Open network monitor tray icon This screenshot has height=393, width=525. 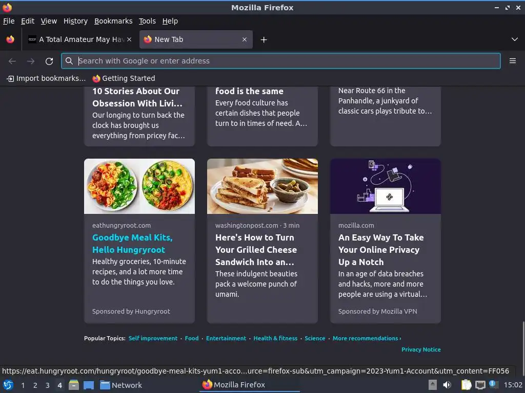click(x=480, y=385)
